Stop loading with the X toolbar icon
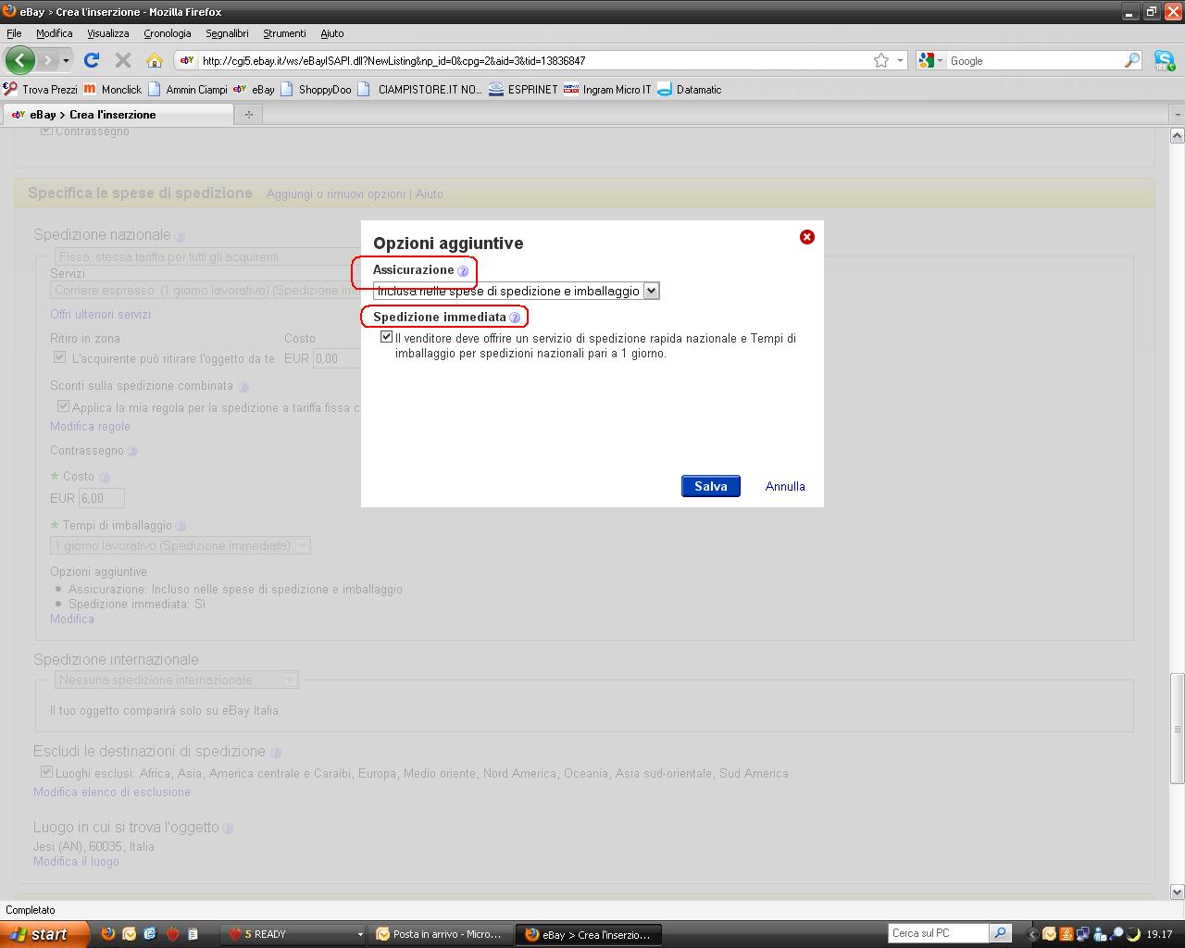 pyautogui.click(x=122, y=60)
